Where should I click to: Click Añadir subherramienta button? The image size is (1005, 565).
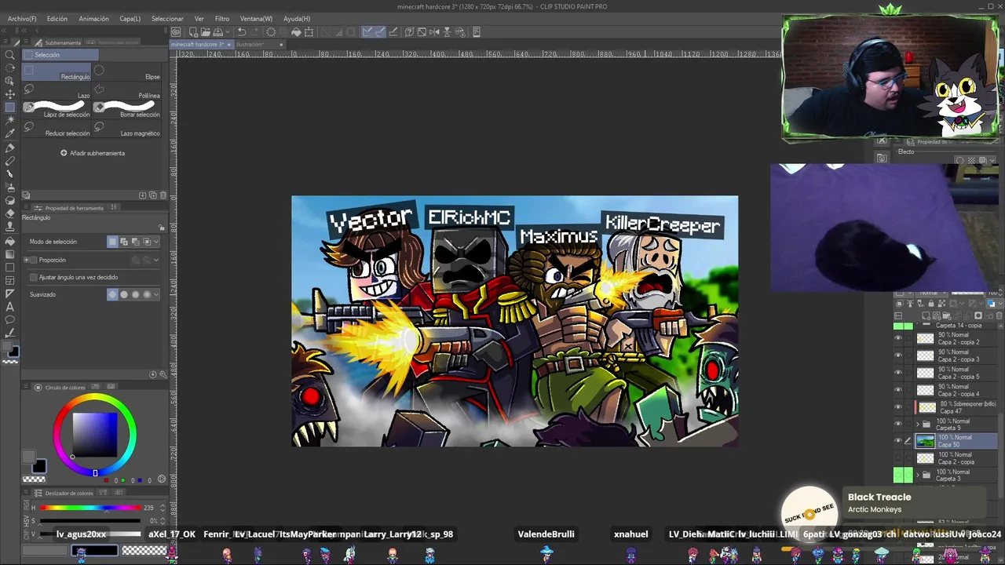tap(93, 153)
